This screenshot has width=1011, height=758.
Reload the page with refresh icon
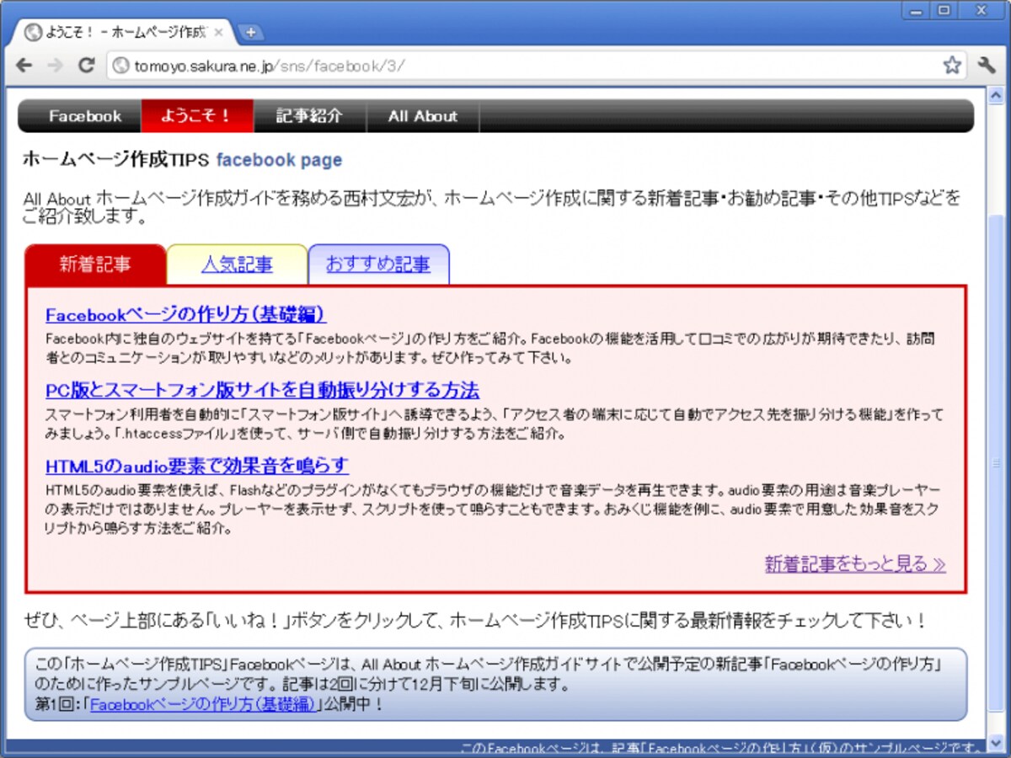86,65
